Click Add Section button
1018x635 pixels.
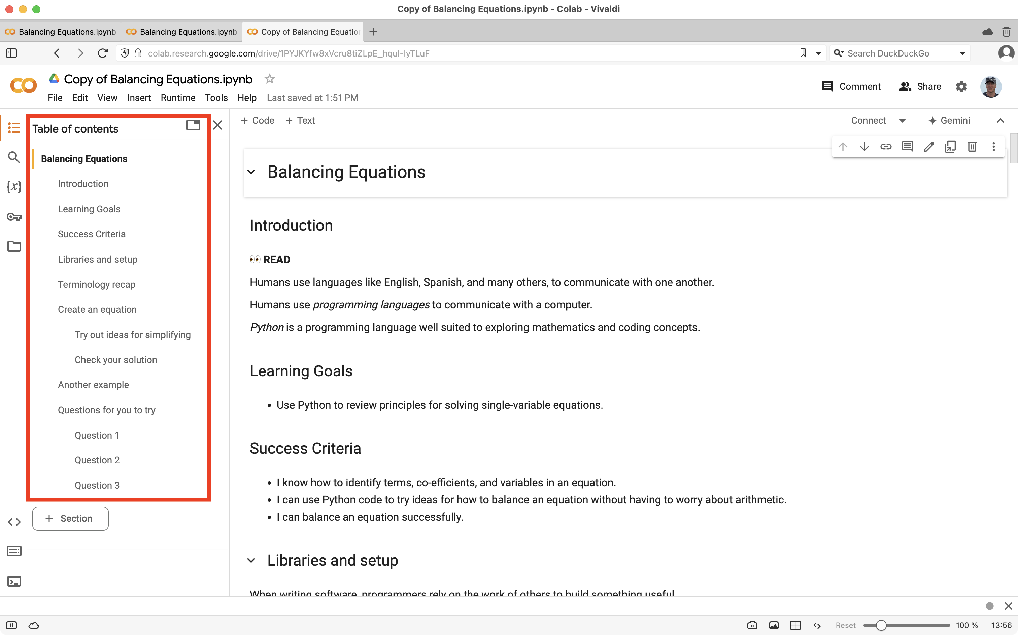pyautogui.click(x=70, y=519)
